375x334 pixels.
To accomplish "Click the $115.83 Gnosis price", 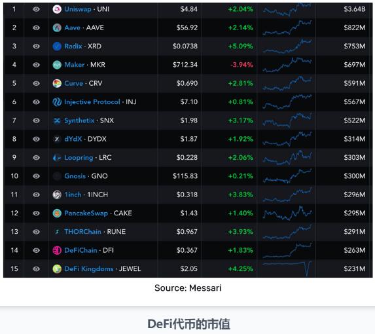I will pos(185,176).
